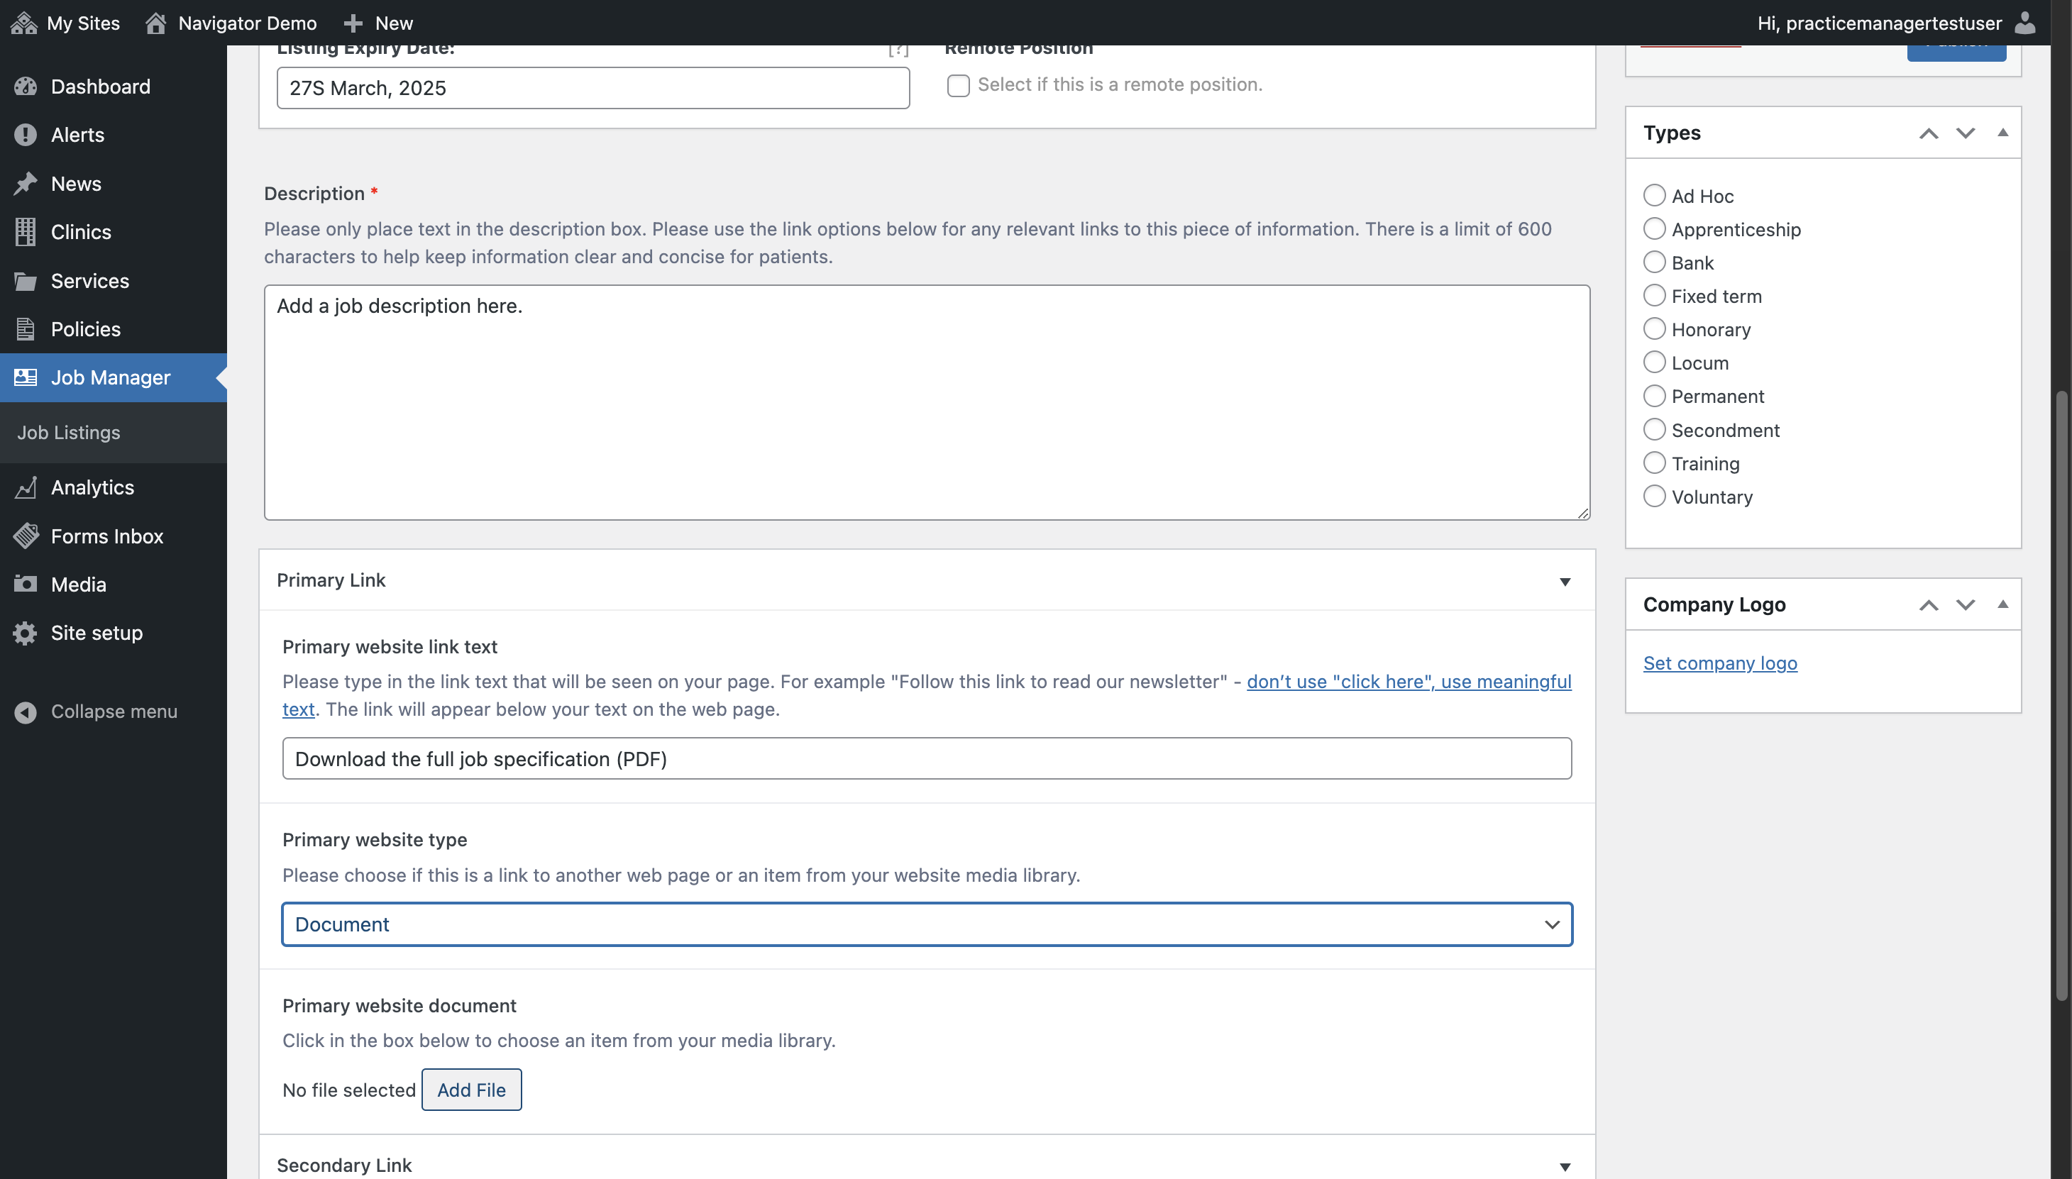Click the Job Manager ID card icon

coord(26,377)
